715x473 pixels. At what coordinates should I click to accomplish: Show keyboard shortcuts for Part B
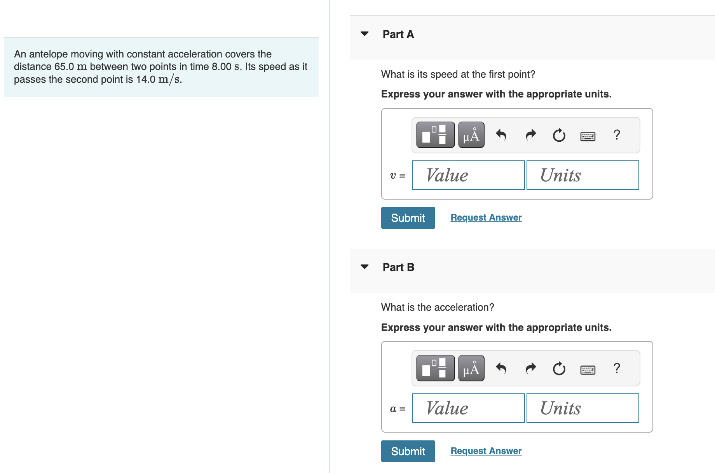pos(588,370)
